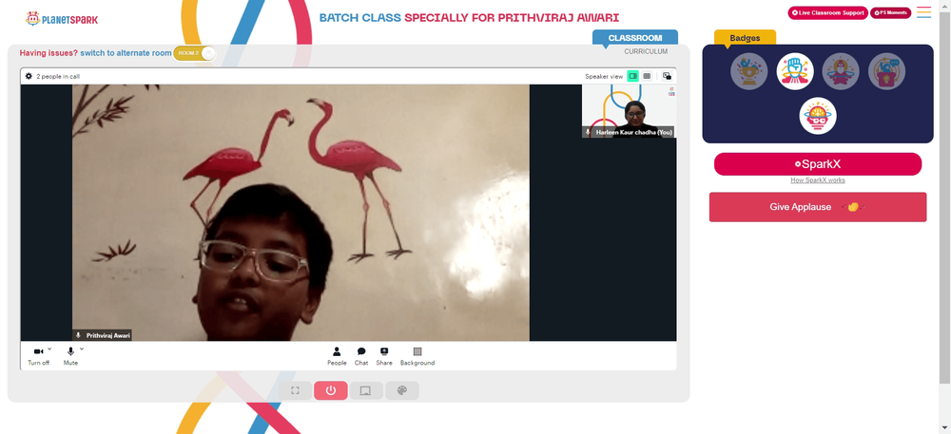951x434 pixels.
Task: Open How SparkX works link
Action: 818,180
